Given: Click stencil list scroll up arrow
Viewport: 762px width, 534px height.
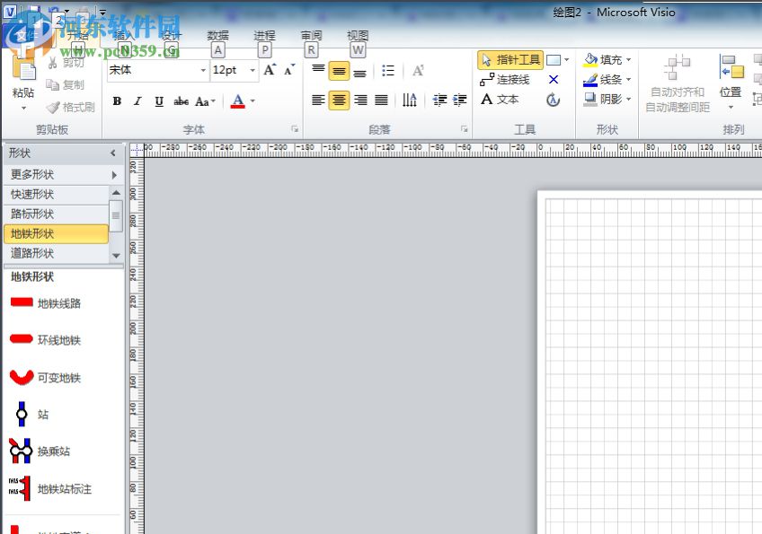Looking at the screenshot, I should coord(116,193).
